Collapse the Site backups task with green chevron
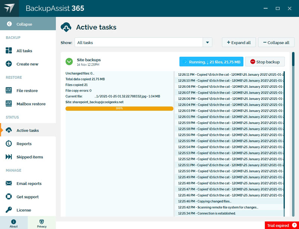Image resolution: width=299 pixels, height=229 pixels. click(x=69, y=62)
